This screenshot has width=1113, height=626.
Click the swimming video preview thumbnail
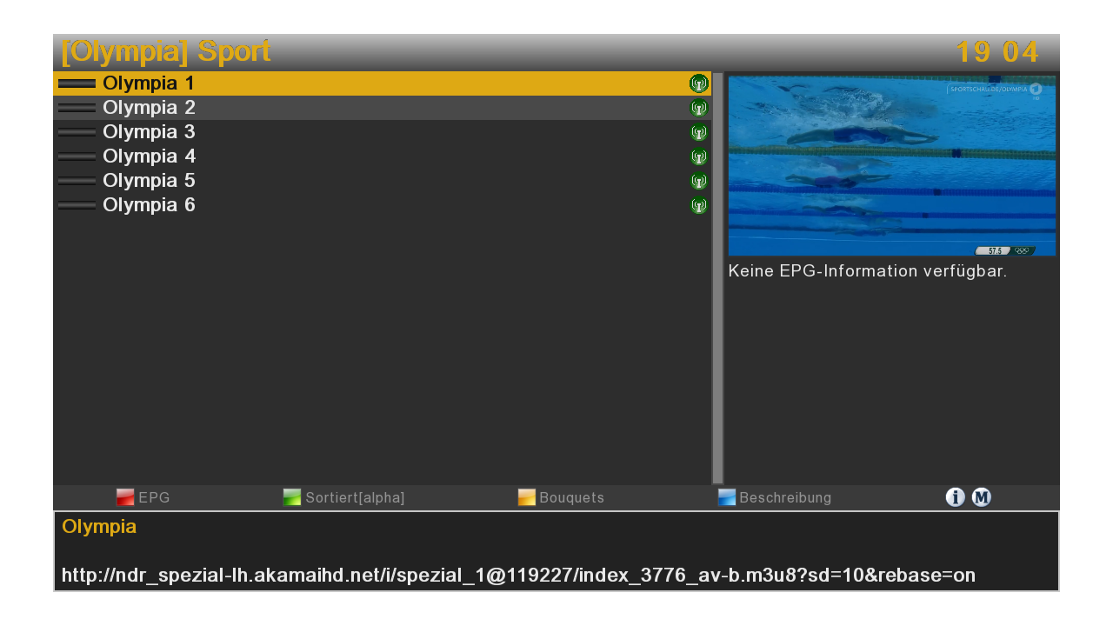pyautogui.click(x=891, y=165)
